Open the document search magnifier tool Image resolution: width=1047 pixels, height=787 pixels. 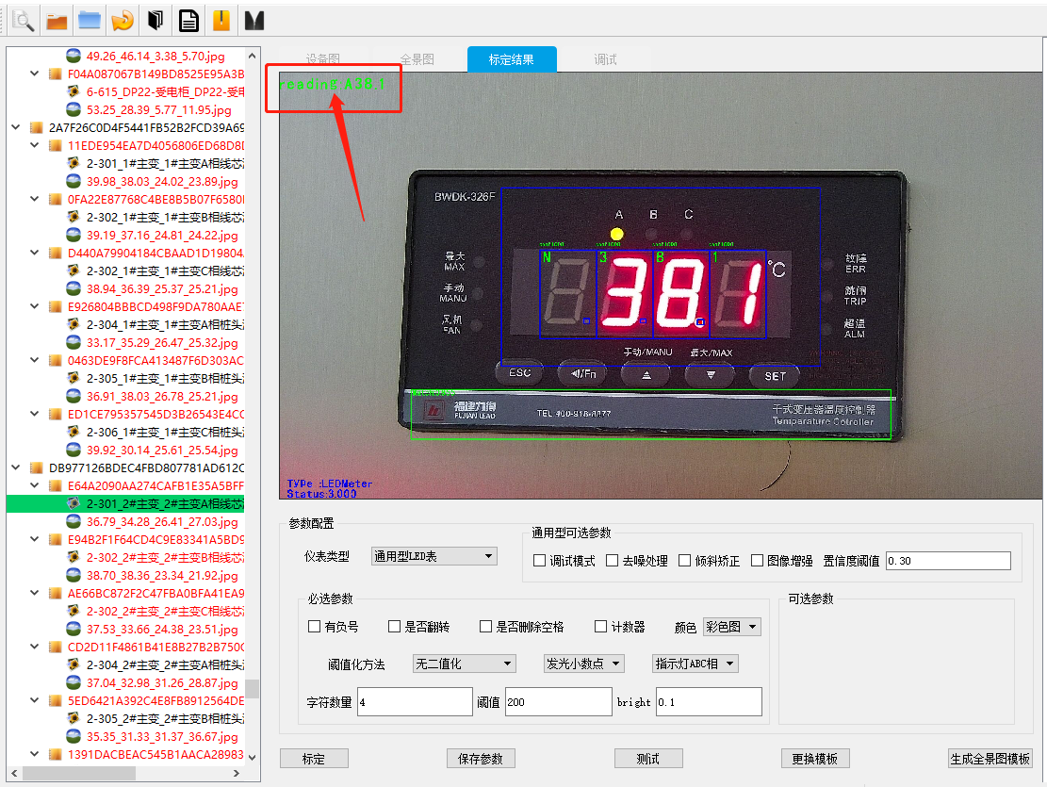[x=23, y=21]
